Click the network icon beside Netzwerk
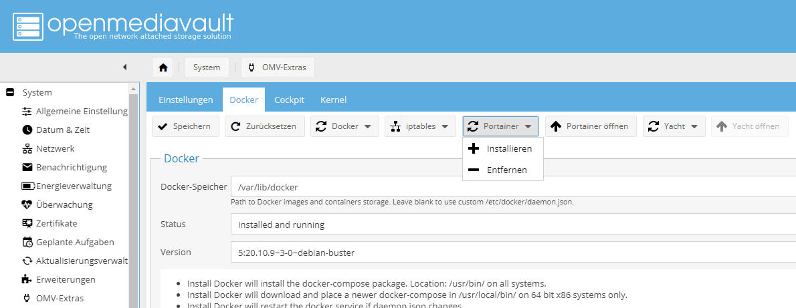 [27, 149]
